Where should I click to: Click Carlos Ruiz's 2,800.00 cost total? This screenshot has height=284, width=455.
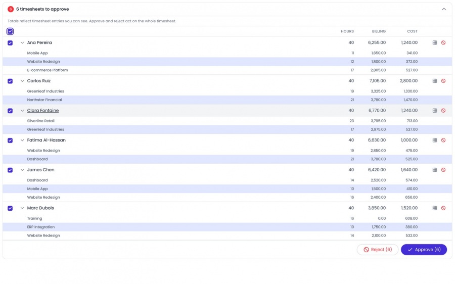(408, 81)
